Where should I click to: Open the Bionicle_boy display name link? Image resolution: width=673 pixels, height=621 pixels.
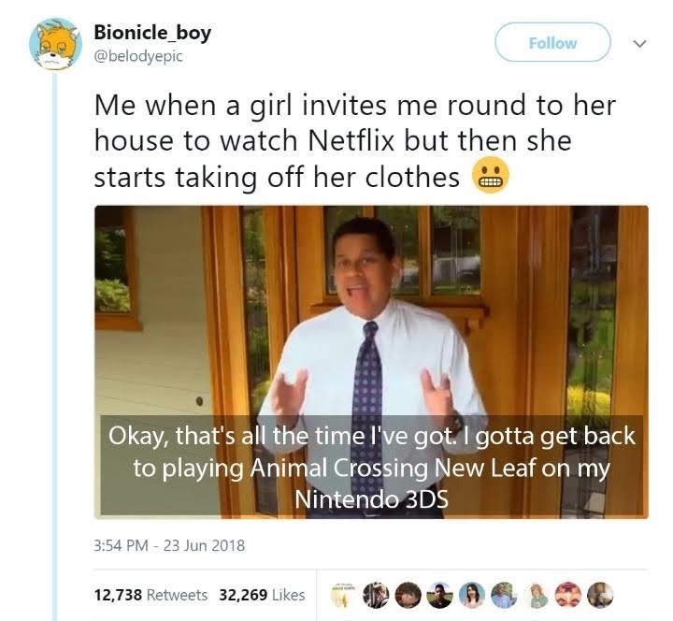pos(152,33)
